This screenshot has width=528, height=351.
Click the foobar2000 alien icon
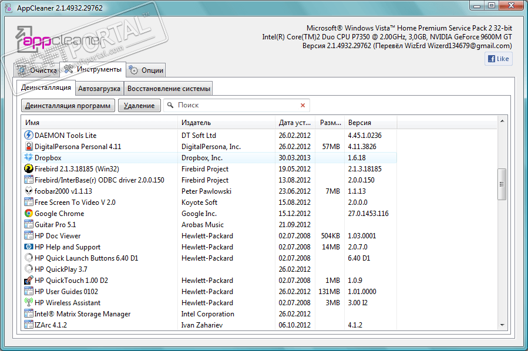tap(29, 191)
